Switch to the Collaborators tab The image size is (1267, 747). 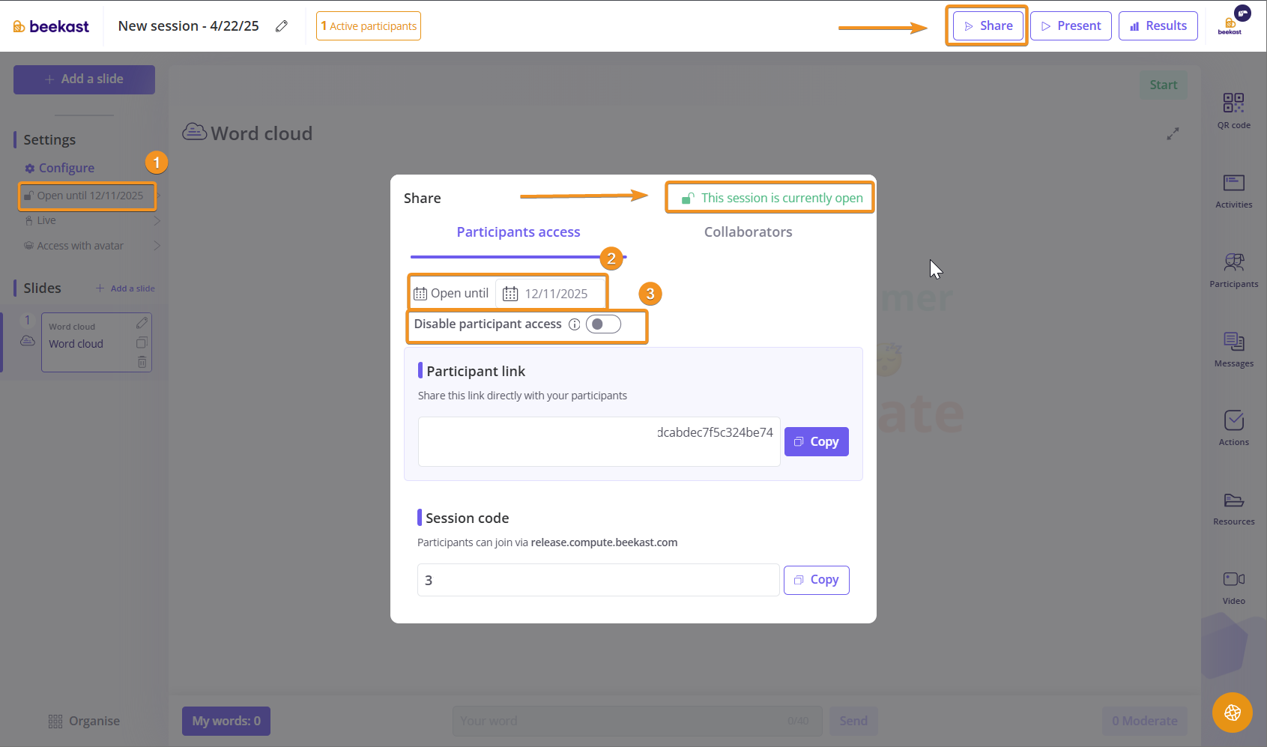point(748,232)
